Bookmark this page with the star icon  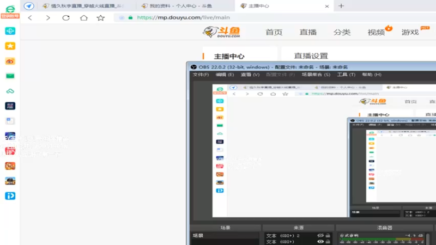coord(101,18)
